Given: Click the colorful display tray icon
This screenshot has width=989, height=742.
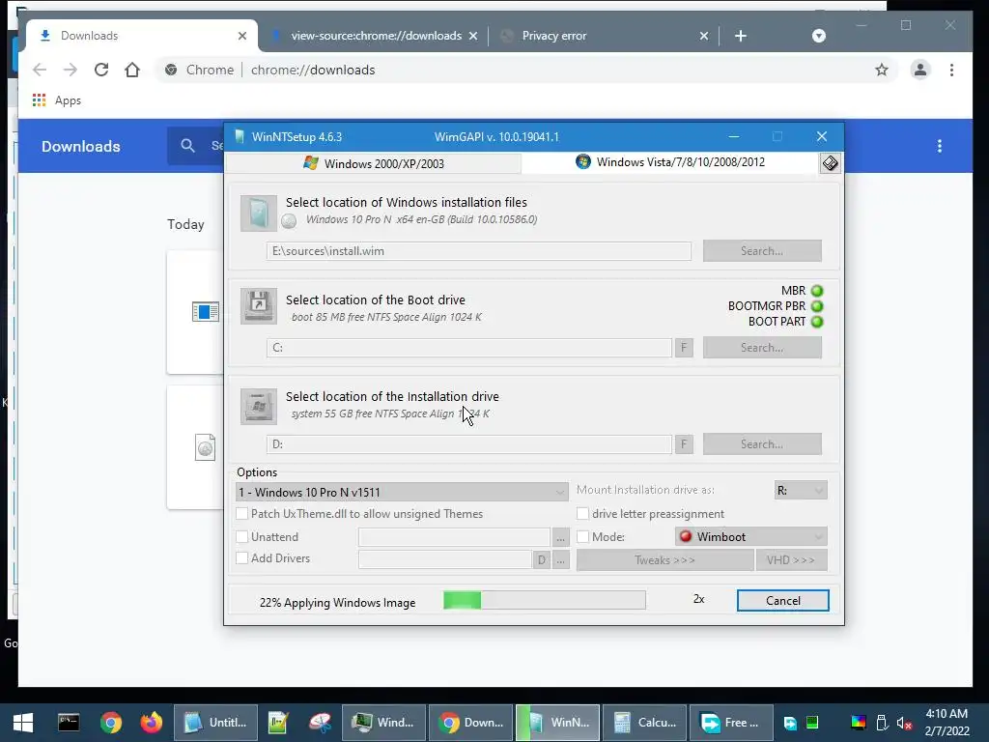Looking at the screenshot, I should (859, 723).
